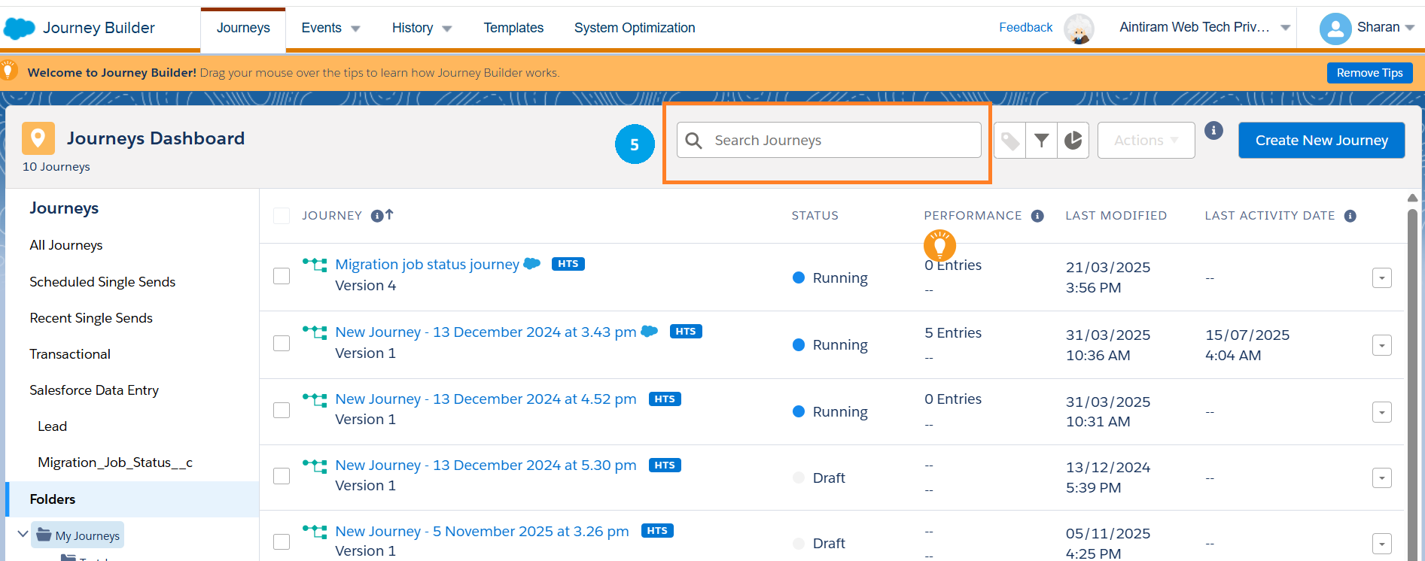Select checkbox for the 5.30 pm draft journey

(282, 476)
